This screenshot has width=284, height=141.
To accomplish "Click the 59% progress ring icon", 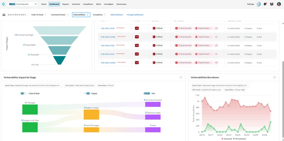I will pos(259,4).
